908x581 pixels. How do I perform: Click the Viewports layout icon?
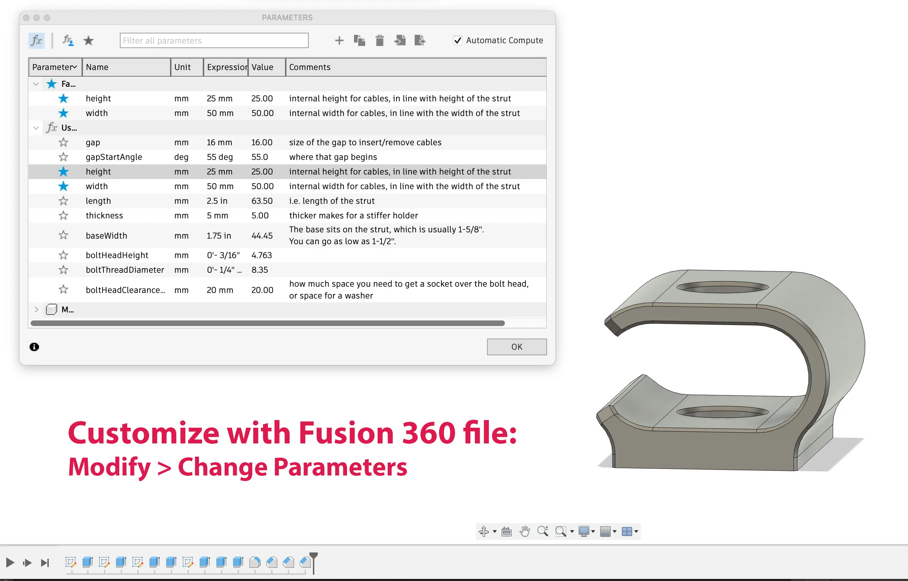[x=627, y=531]
